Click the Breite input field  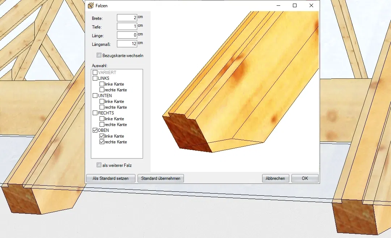coord(127,18)
